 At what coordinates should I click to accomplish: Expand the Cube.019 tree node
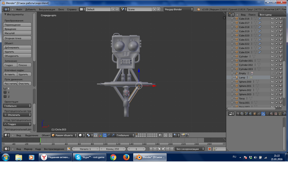(232, 31)
